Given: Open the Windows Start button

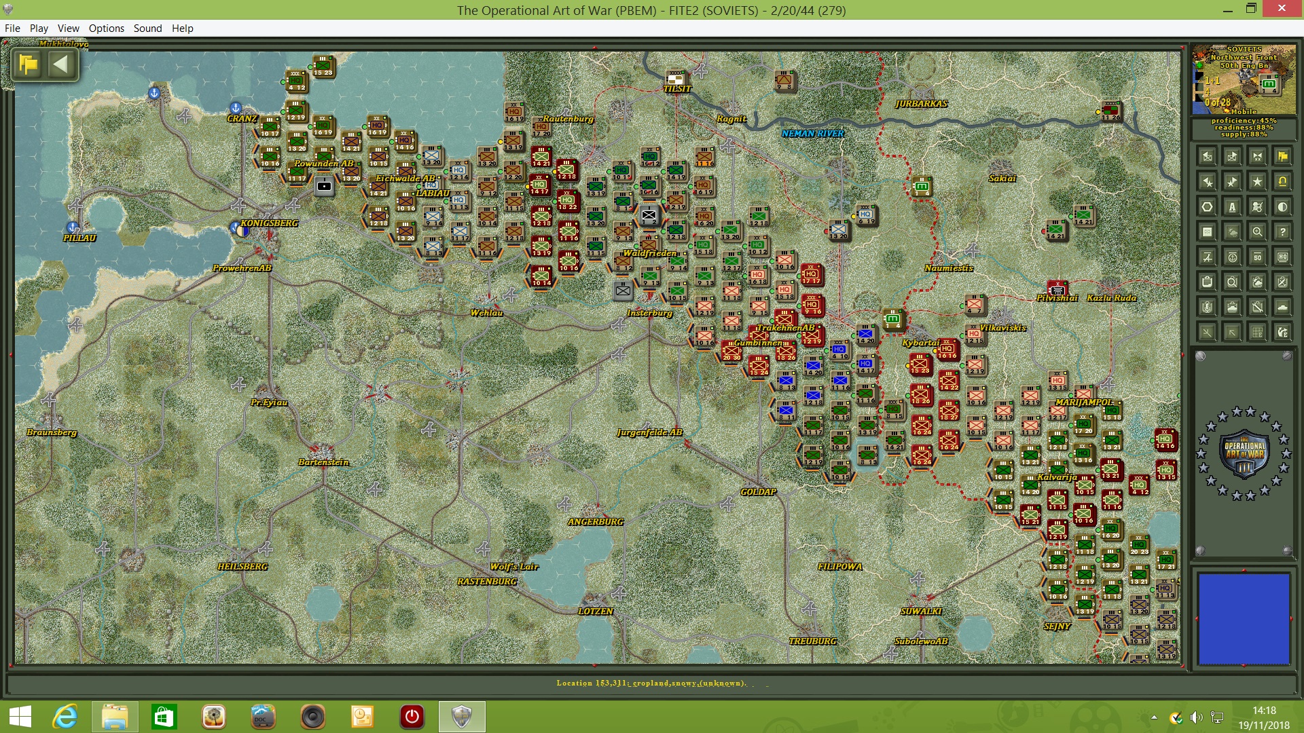Looking at the screenshot, I should click(20, 717).
